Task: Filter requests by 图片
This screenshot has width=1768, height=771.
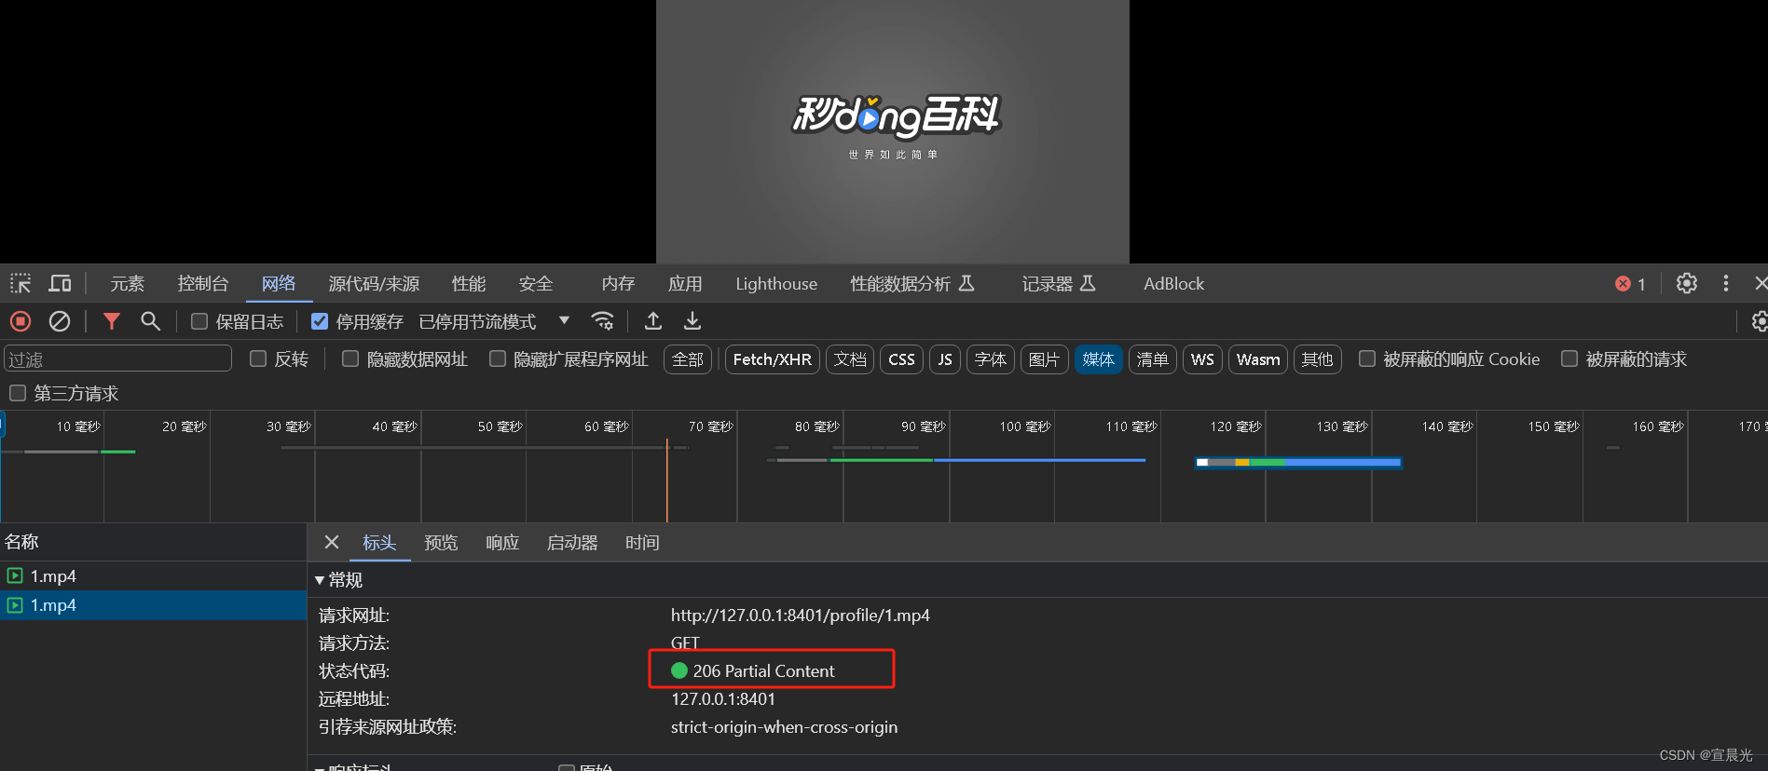Action: 1044,359
